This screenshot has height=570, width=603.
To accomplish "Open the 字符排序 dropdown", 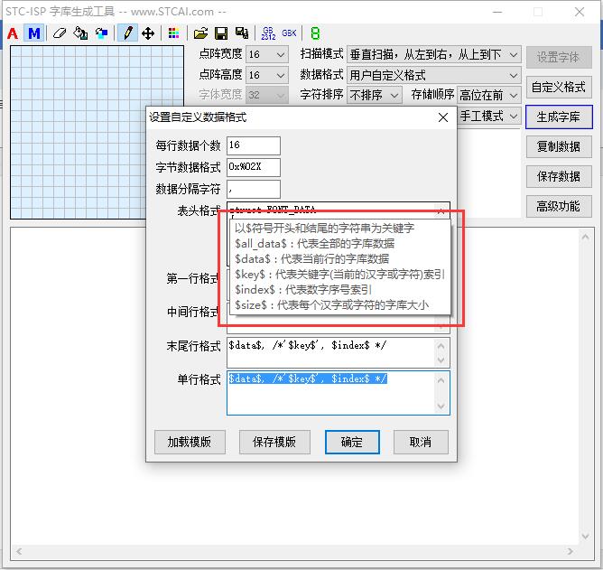I will point(375,95).
